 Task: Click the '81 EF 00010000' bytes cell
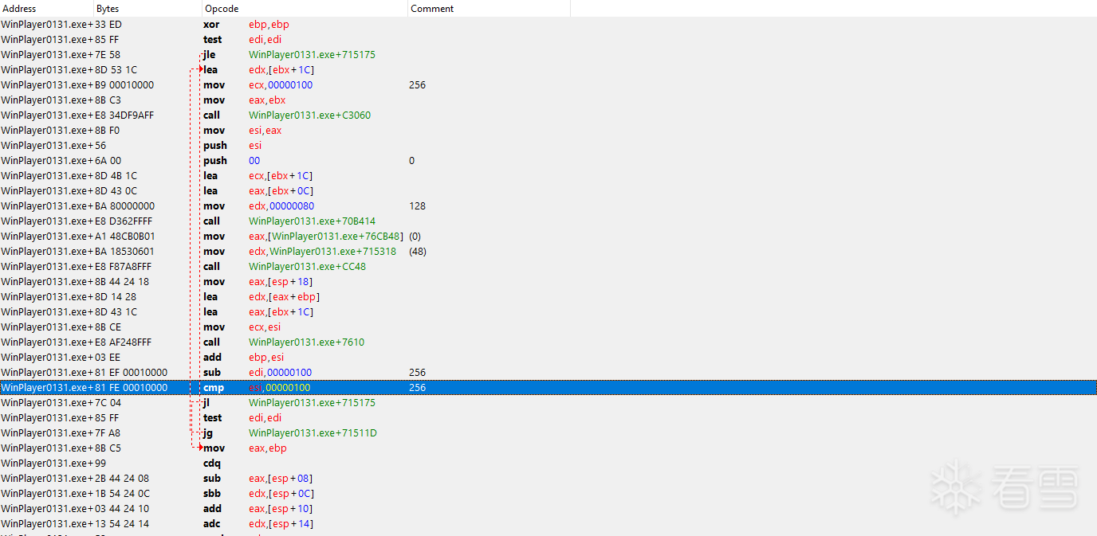pyautogui.click(x=132, y=373)
